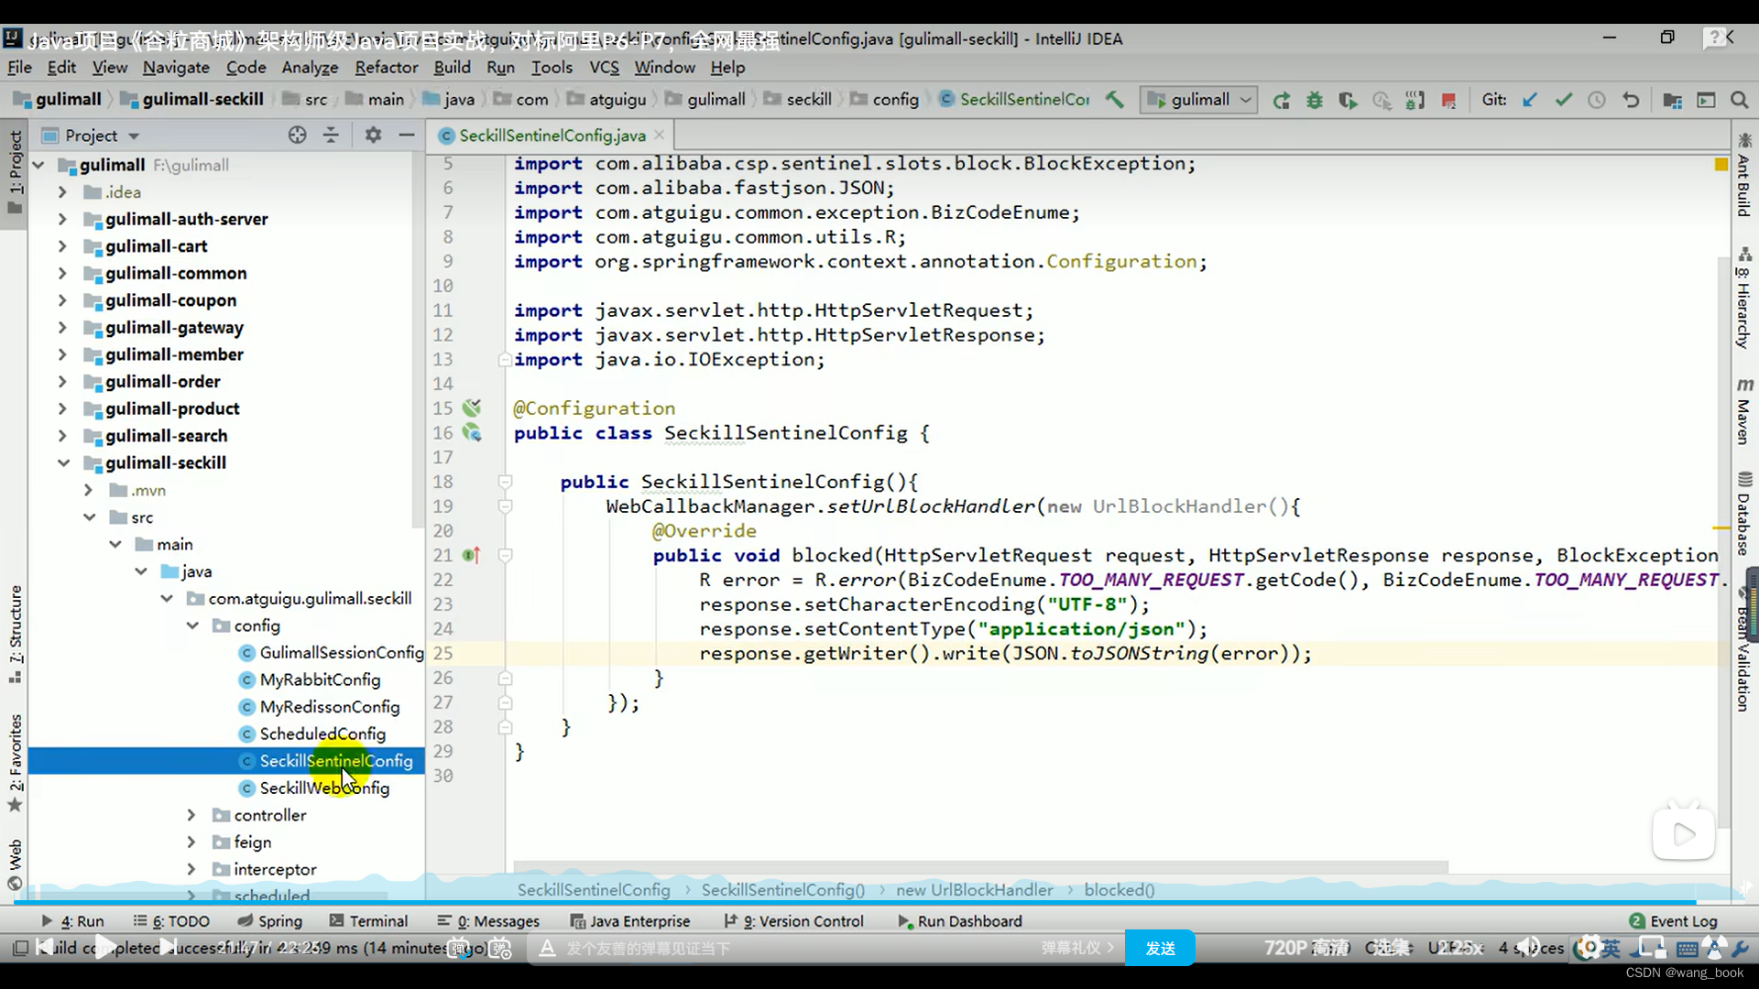
Task: Click the Git Commit checkmark icon
Action: point(1563,100)
